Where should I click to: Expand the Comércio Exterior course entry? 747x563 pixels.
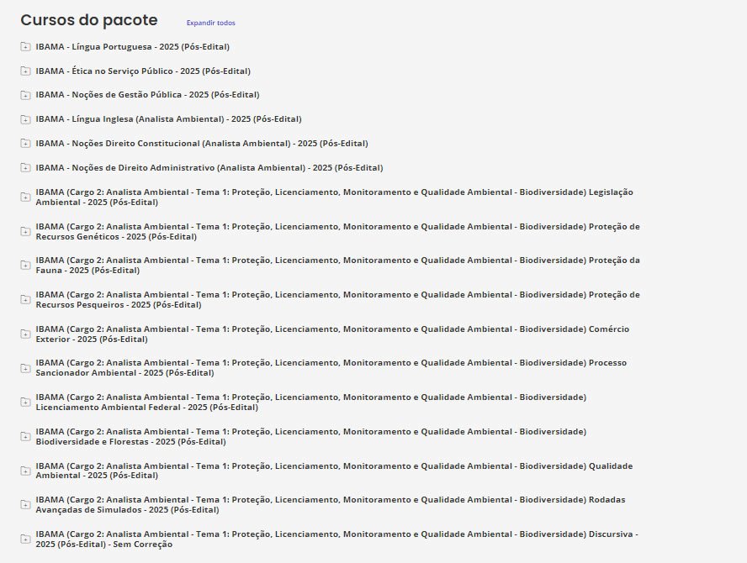[336, 334]
